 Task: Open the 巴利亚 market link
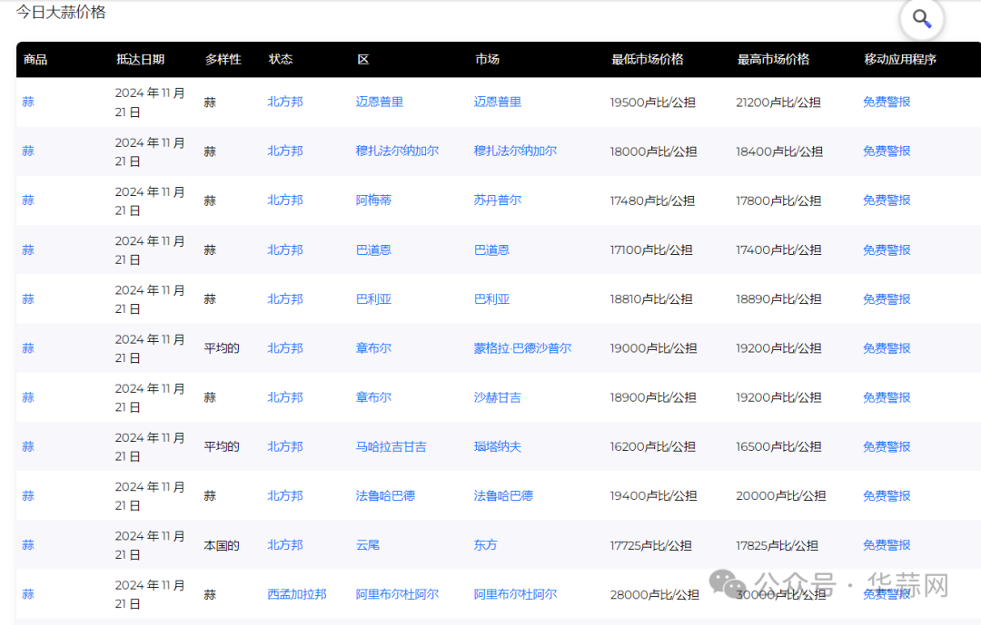point(491,299)
